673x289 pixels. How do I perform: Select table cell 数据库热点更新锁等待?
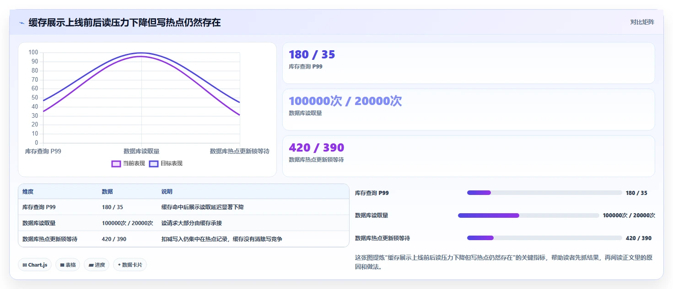click(x=58, y=239)
